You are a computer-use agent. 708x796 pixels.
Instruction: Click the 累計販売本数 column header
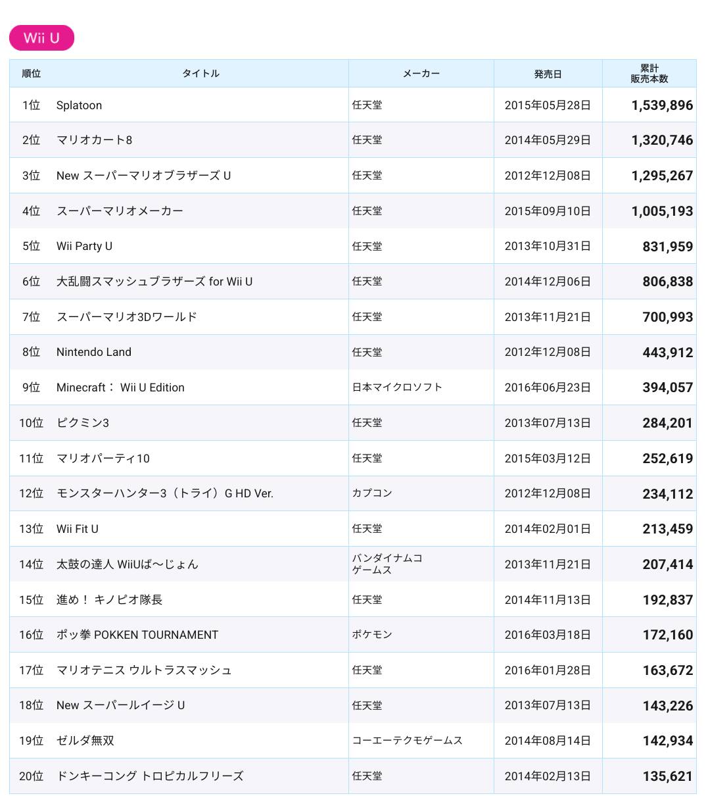pos(649,74)
